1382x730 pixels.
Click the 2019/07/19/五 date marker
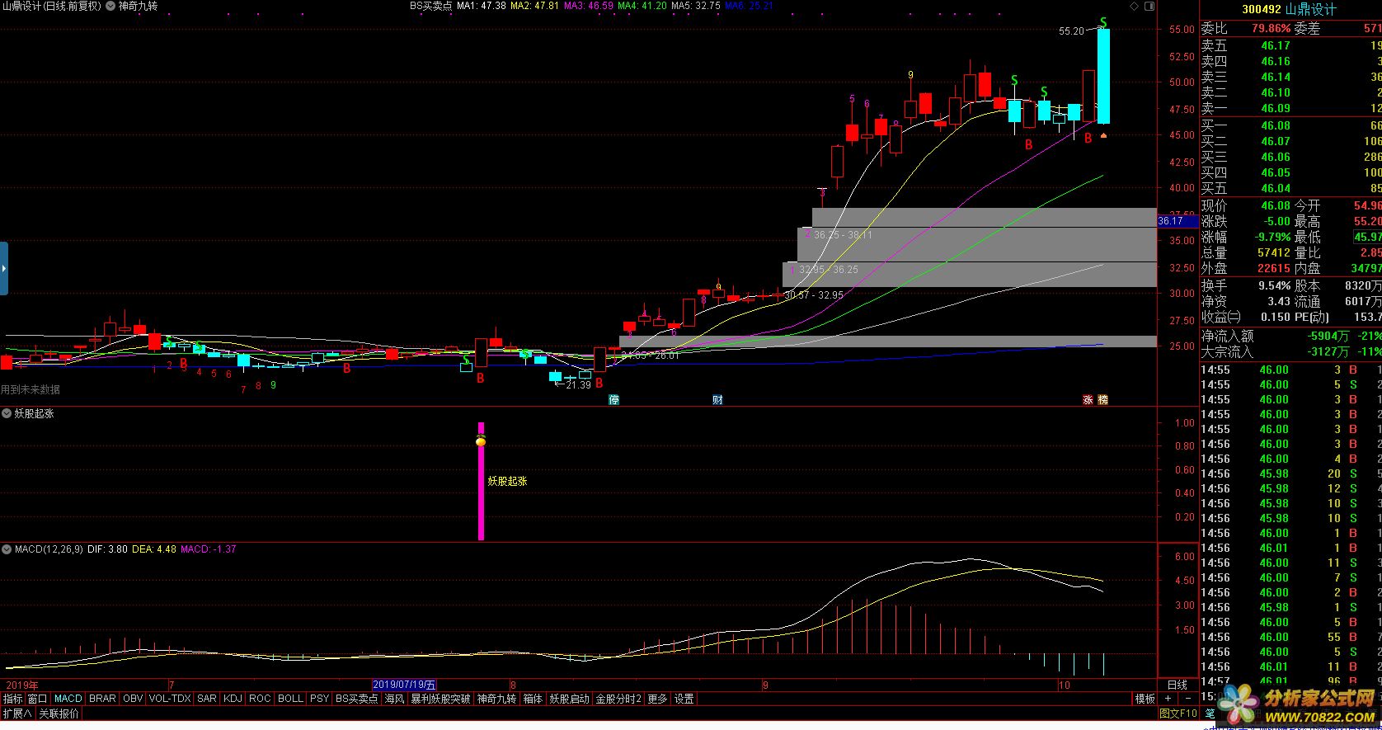(x=404, y=685)
